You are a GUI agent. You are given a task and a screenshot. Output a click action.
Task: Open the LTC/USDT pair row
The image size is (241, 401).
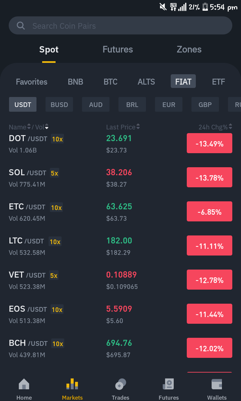[x=120, y=246]
